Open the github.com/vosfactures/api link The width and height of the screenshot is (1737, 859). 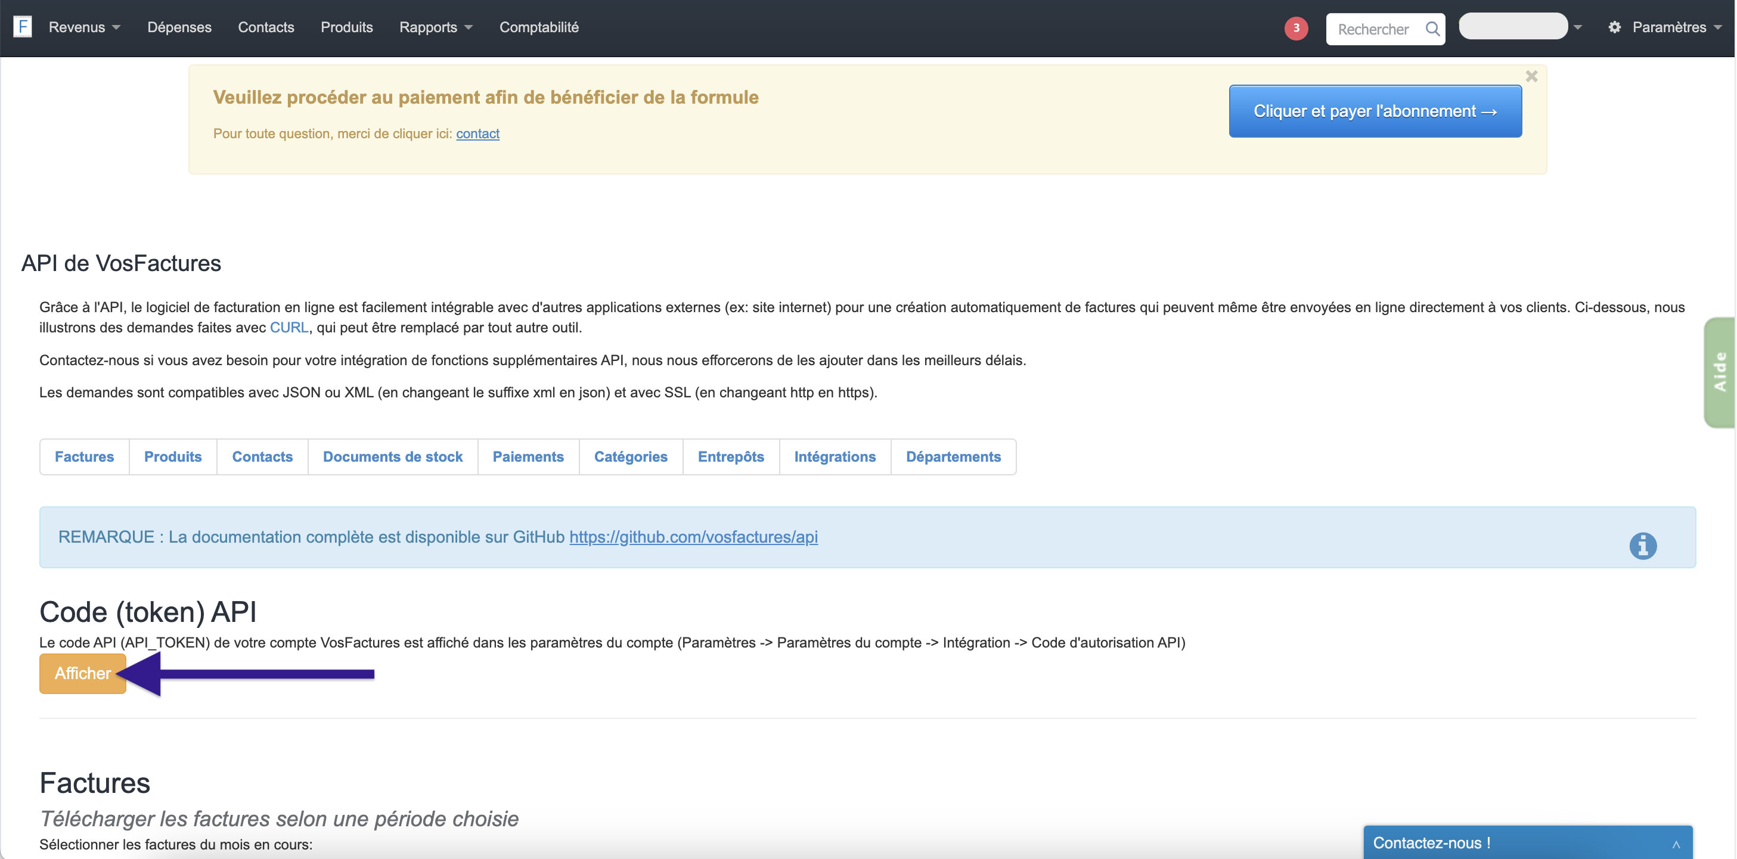click(x=693, y=537)
